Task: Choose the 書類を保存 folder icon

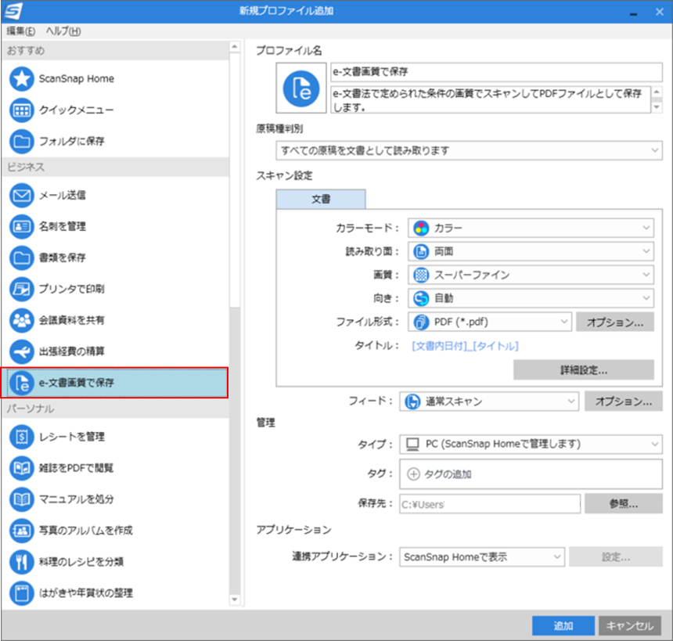Action: (21, 257)
